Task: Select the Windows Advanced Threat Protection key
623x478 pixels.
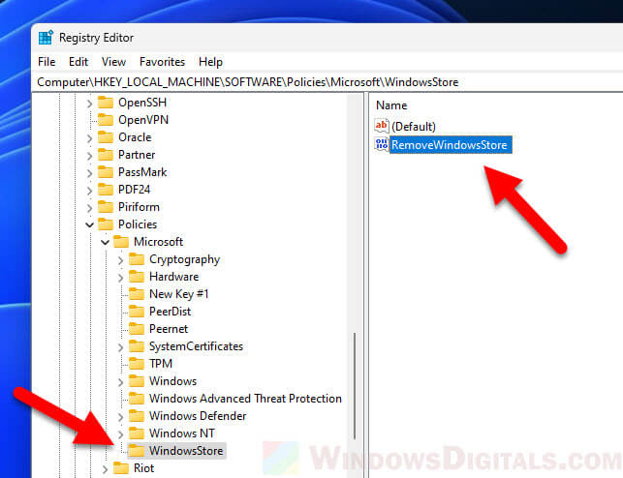Action: click(x=244, y=399)
